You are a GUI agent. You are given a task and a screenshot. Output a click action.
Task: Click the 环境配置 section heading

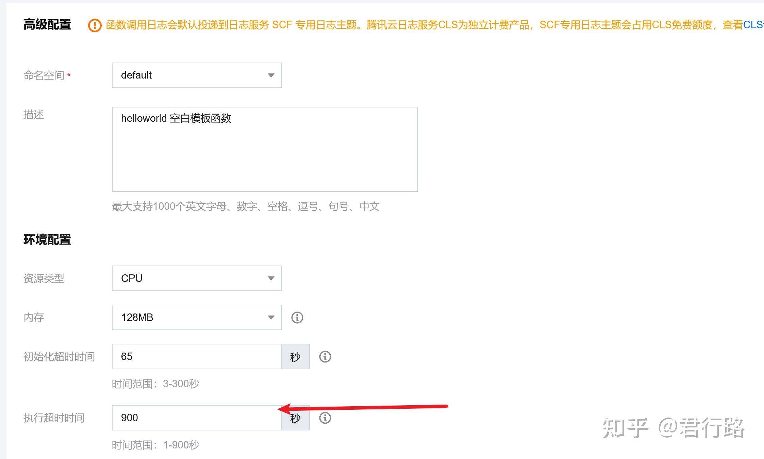[x=48, y=240]
